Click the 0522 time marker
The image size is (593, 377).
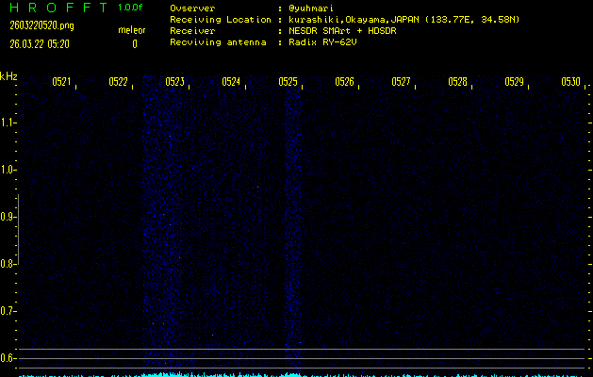click(118, 82)
